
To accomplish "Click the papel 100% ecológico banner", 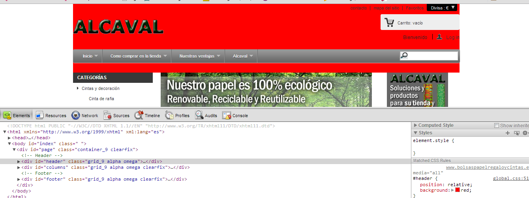I will (x=266, y=90).
